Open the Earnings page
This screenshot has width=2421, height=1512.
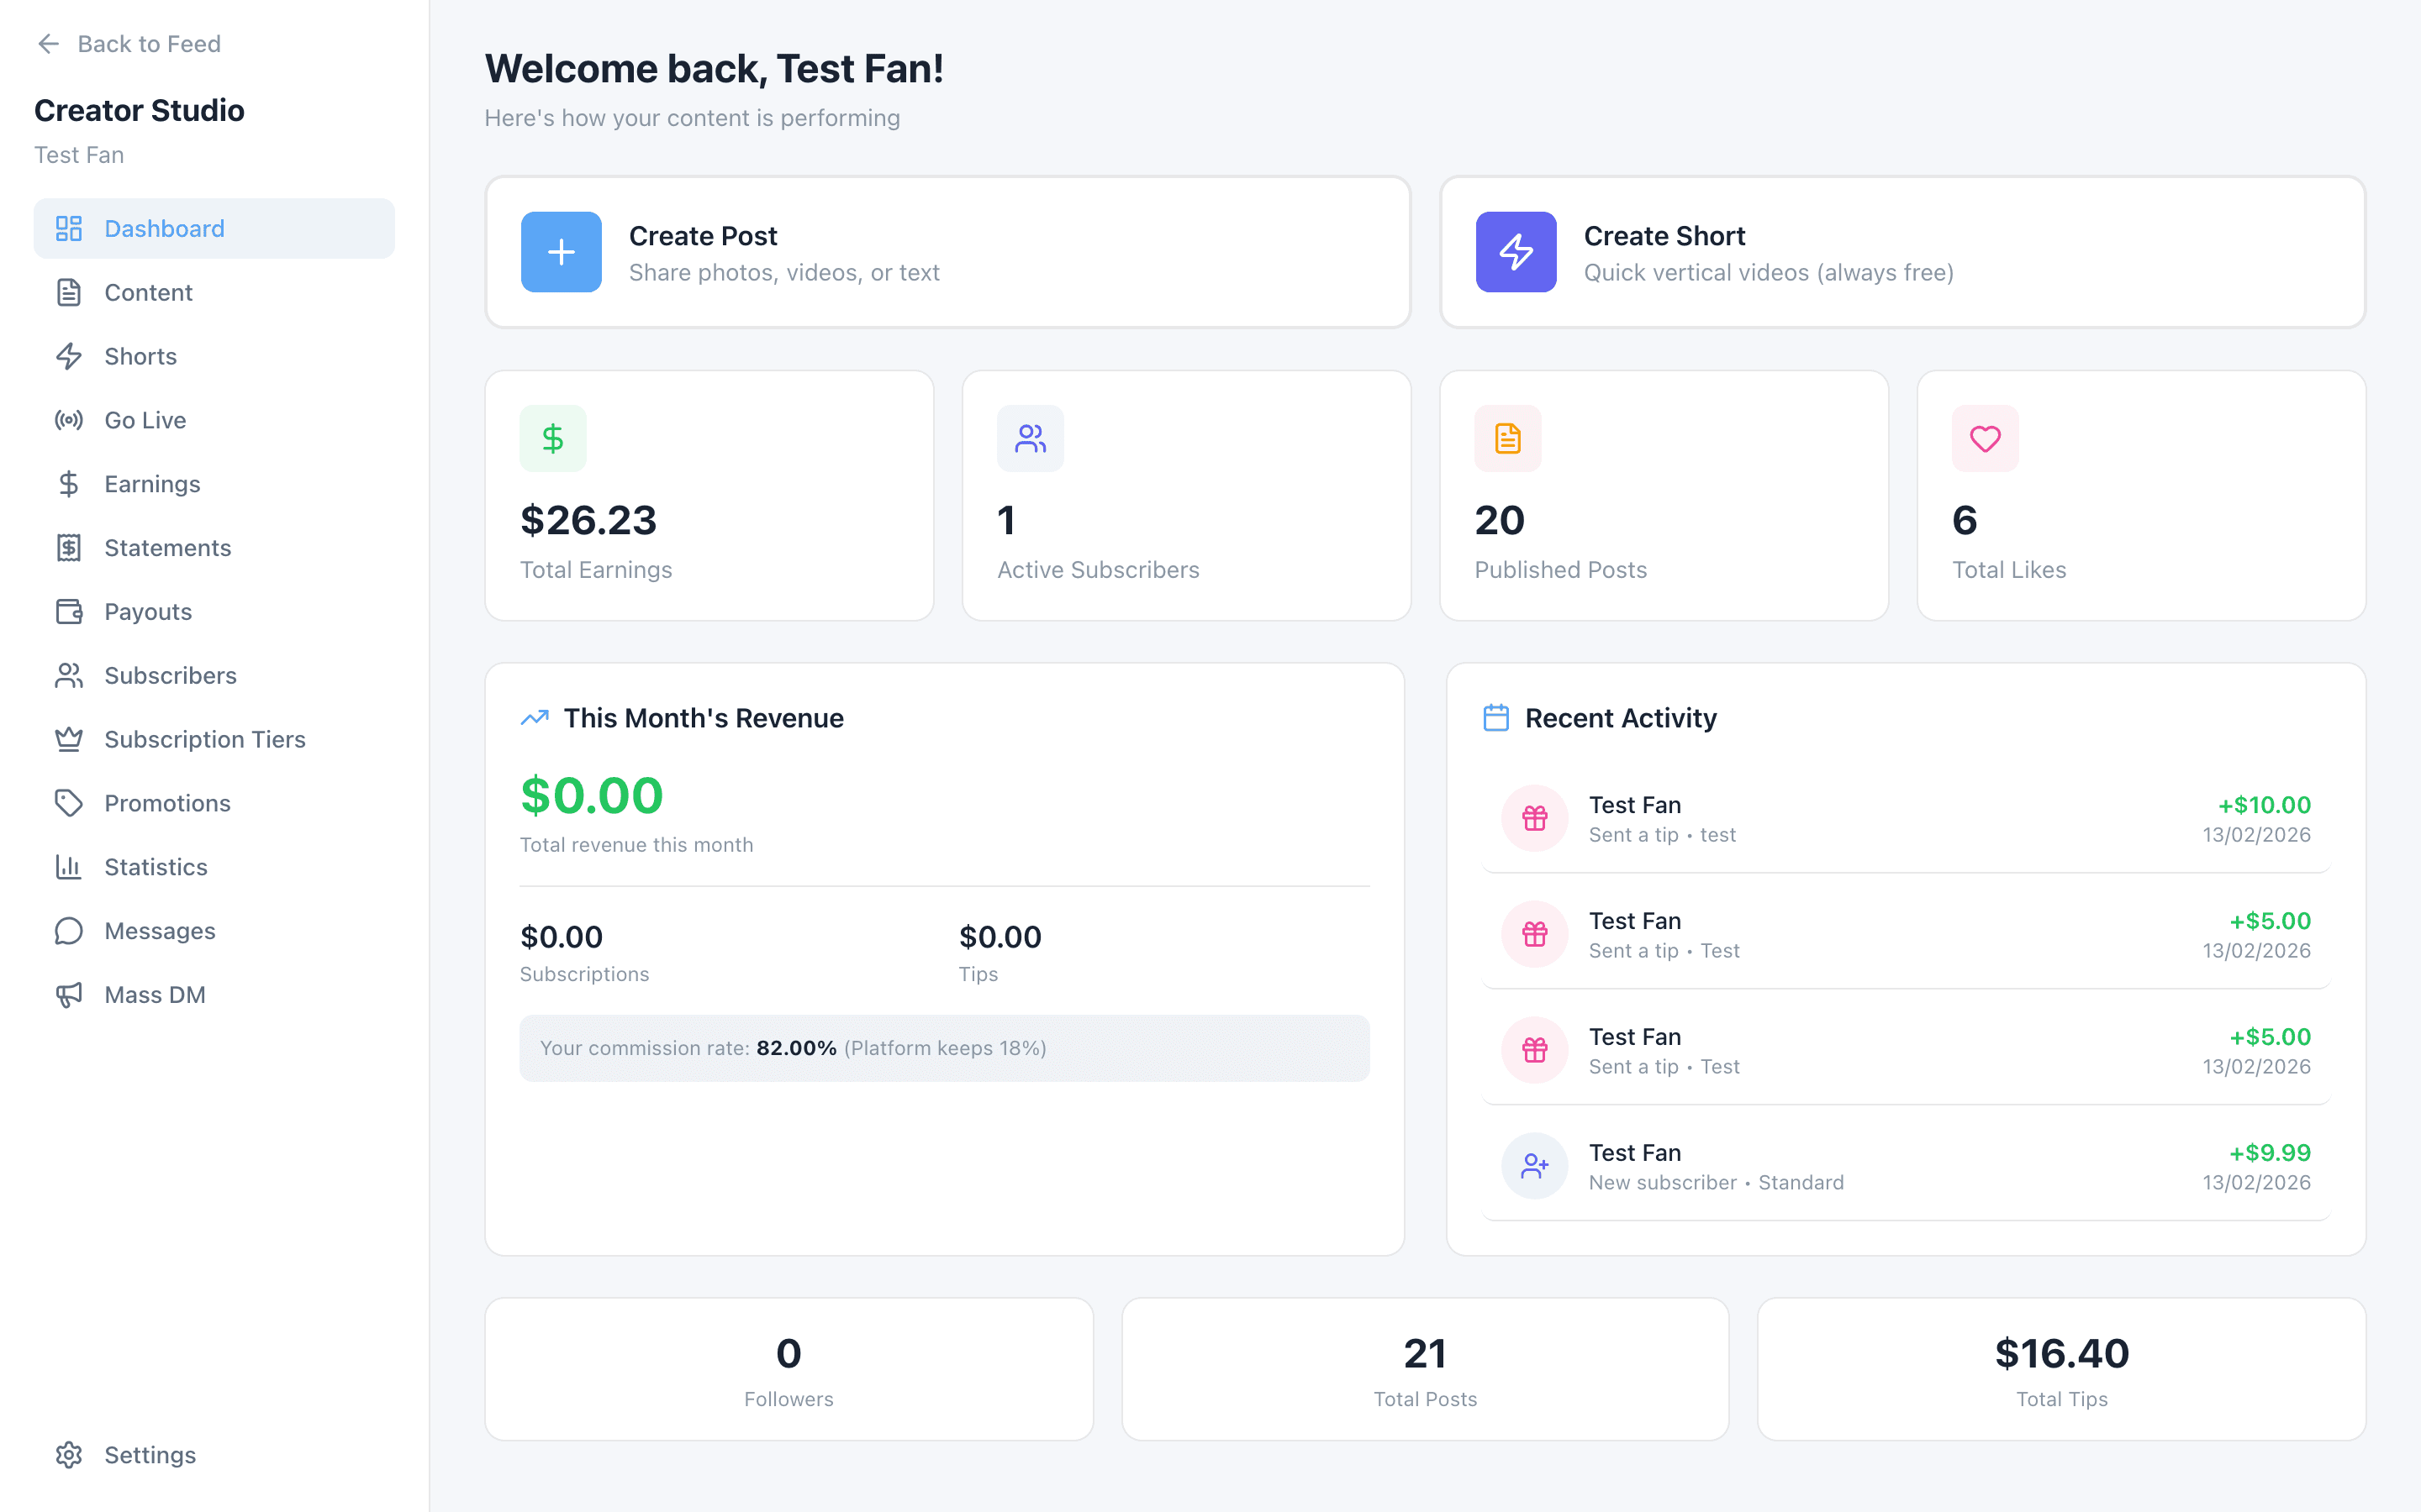(x=214, y=484)
